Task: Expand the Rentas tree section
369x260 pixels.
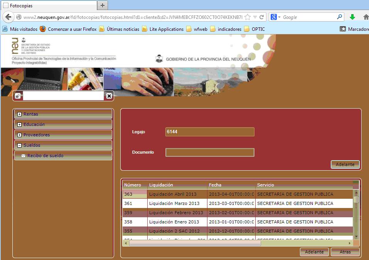Action: point(19,114)
